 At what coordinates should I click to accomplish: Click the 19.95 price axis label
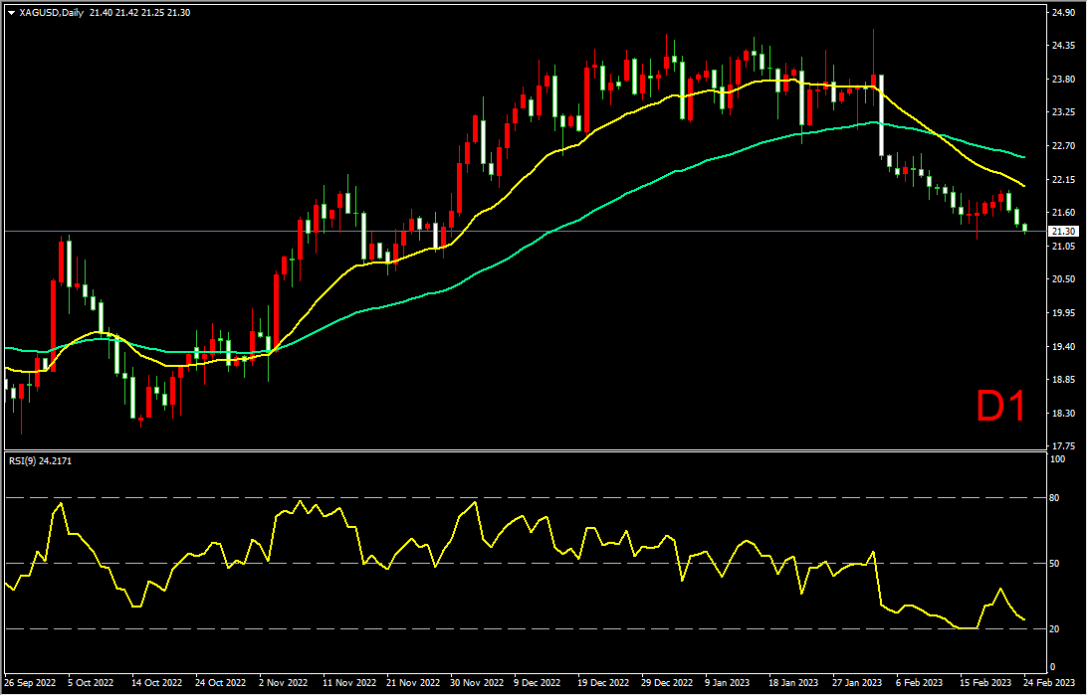coord(1064,313)
